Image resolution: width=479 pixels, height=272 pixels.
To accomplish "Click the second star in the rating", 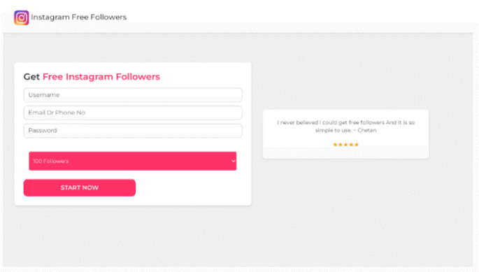I will tap(341, 145).
